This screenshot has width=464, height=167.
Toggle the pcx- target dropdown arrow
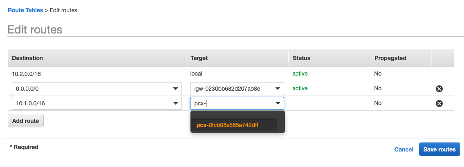pos(278,103)
